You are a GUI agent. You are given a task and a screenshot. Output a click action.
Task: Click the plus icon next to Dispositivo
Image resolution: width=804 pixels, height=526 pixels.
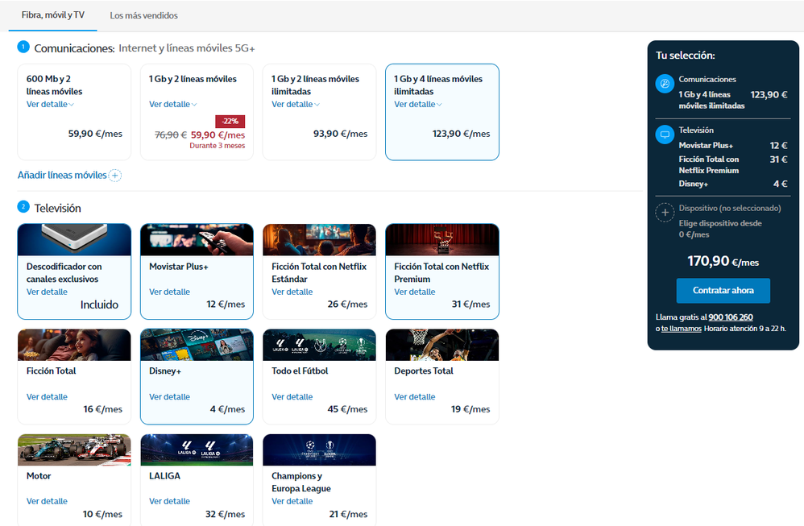[x=665, y=213]
